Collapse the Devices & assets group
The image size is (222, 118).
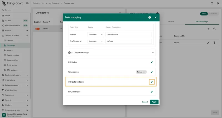tap(27, 36)
